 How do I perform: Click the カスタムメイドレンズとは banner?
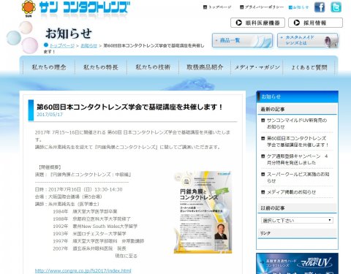[x=308, y=40]
